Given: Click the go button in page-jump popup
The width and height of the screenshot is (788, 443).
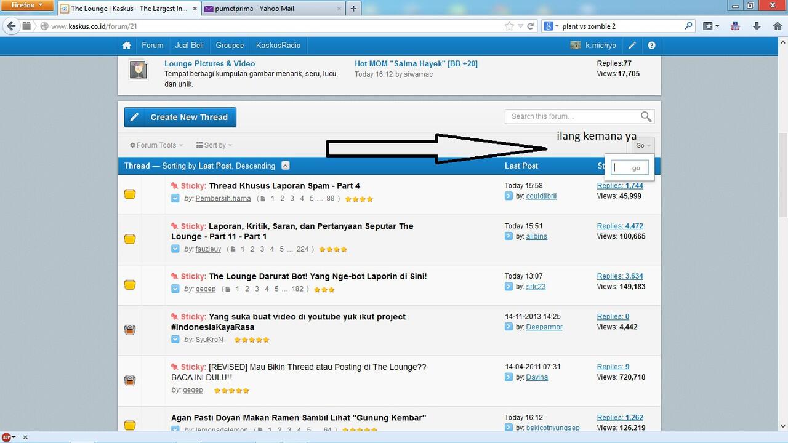Looking at the screenshot, I should tap(636, 168).
